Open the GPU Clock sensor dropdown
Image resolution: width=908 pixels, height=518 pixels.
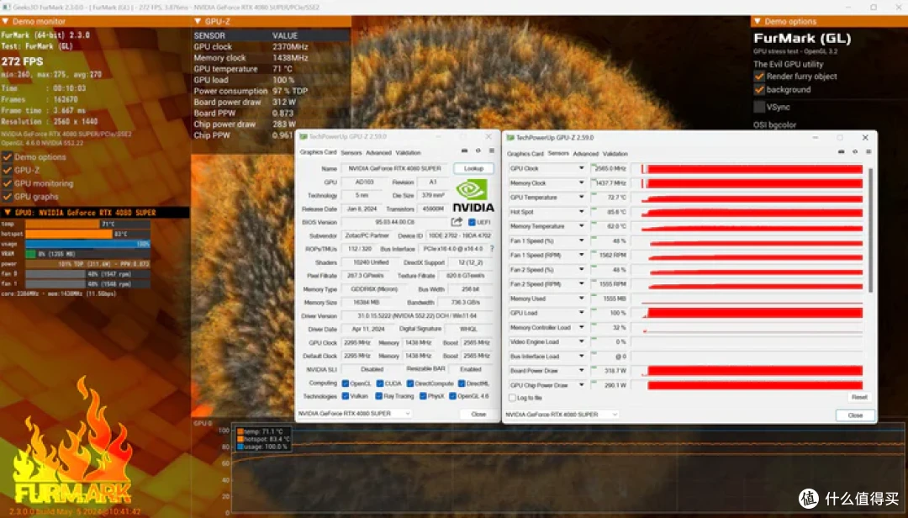click(582, 169)
